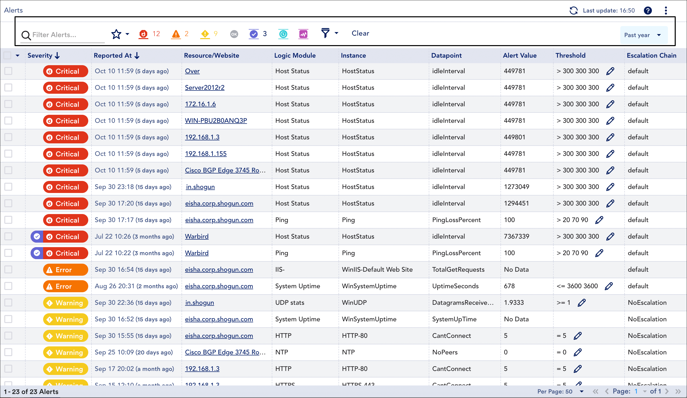Click the Datapoint column header
This screenshot has height=398, width=687.
[x=446, y=56]
